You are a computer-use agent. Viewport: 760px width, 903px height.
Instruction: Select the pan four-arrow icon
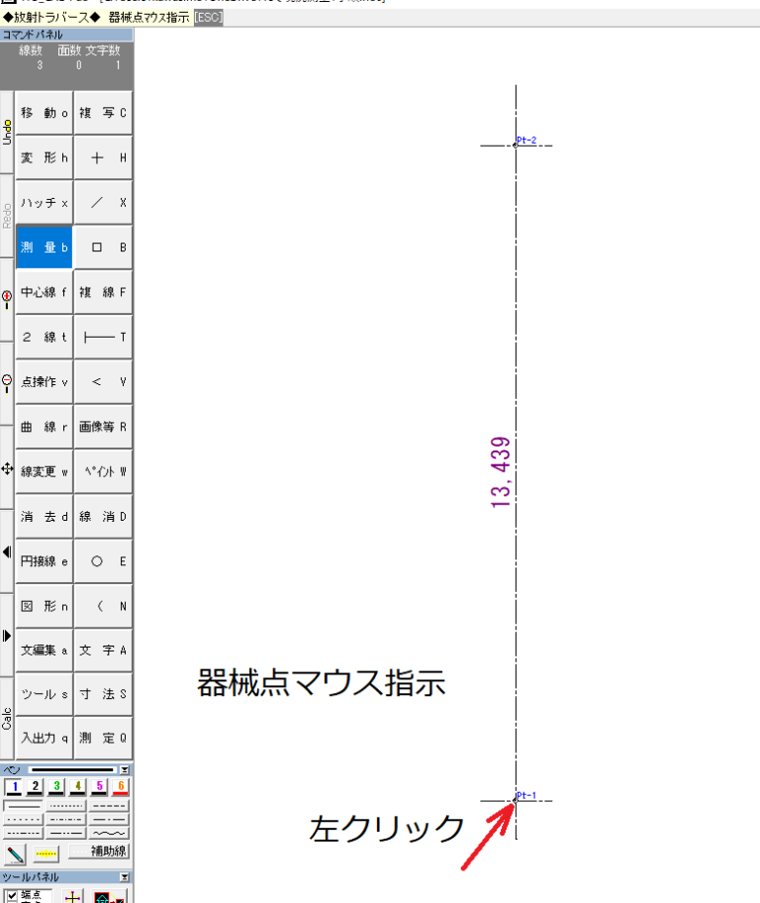coord(7,466)
